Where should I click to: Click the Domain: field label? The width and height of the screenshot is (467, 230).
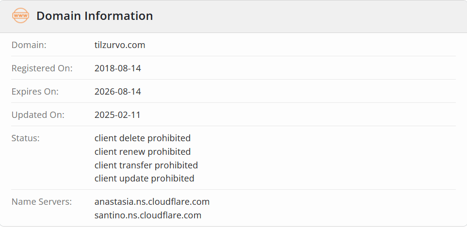click(x=29, y=45)
